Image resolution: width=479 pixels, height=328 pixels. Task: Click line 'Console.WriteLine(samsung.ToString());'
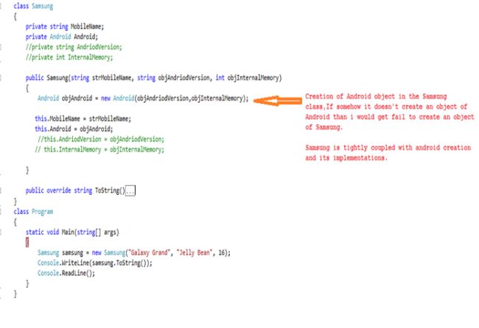95,263
